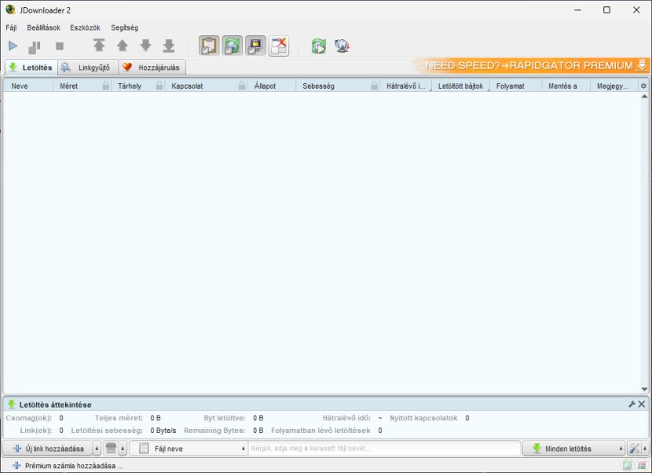Click the clean up list icon
This screenshot has width=652, height=473.
pos(111,449)
